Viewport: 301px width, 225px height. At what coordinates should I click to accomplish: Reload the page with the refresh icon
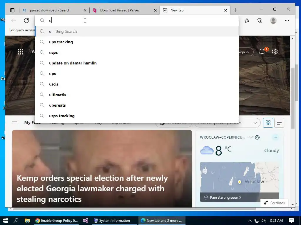[26, 21]
